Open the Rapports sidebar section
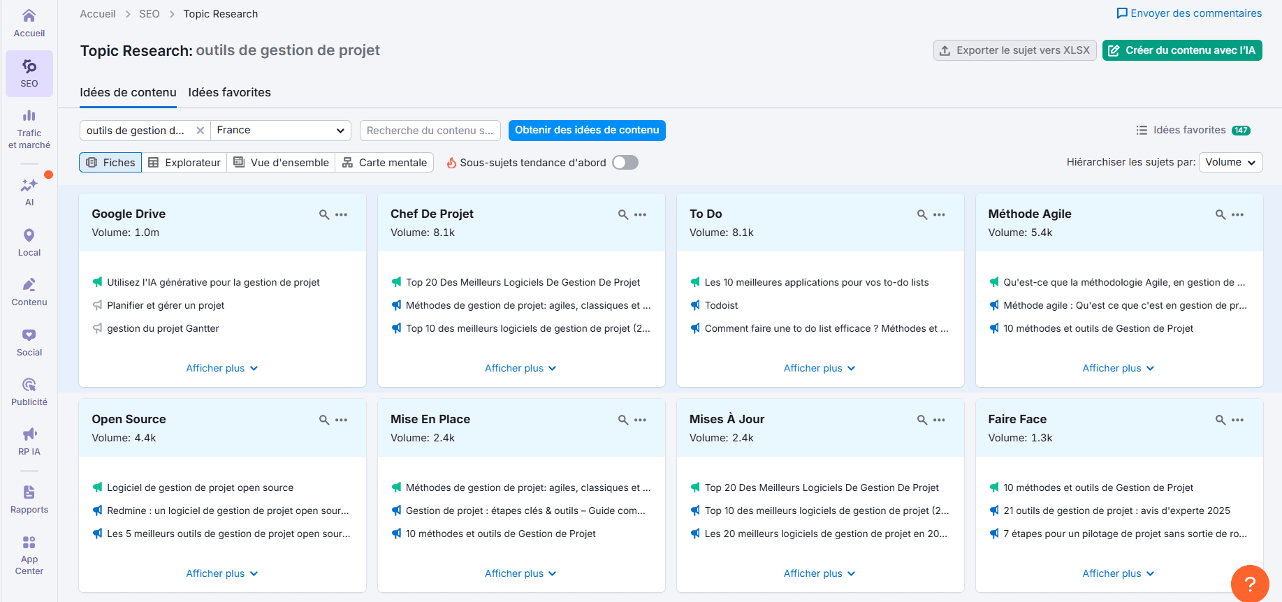Viewport: 1282px width, 602px height. [x=29, y=499]
